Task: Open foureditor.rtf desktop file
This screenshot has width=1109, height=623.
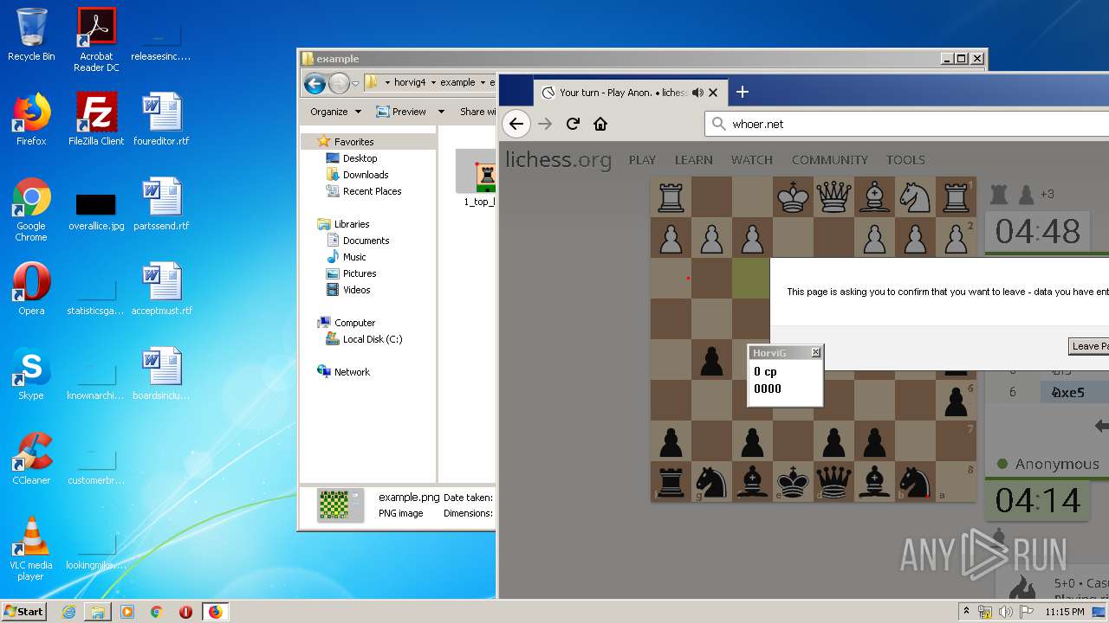Action: pos(161,119)
